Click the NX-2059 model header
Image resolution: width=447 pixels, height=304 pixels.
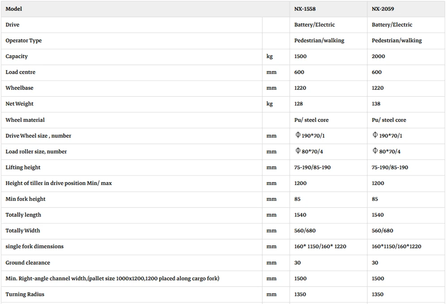[x=383, y=9]
